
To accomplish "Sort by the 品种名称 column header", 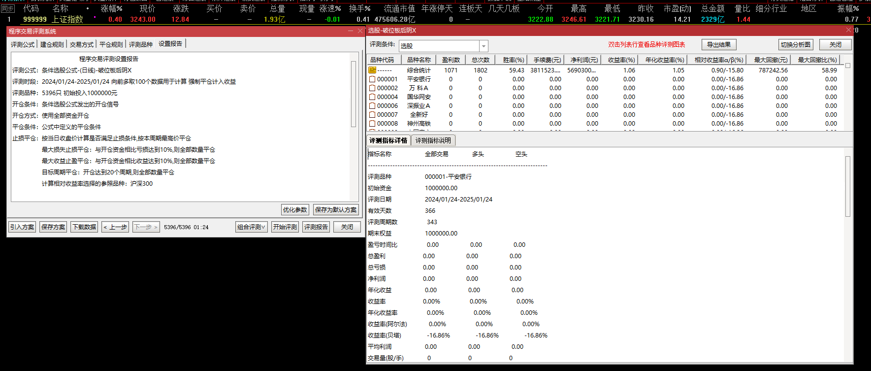I will pos(419,60).
